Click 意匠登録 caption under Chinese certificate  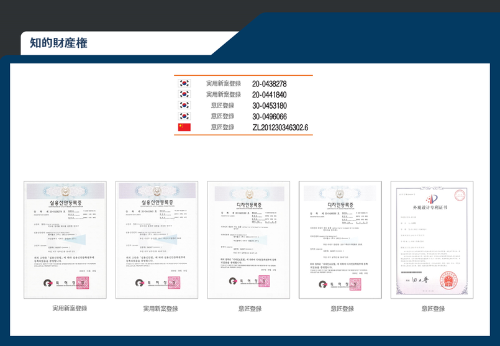433,309
